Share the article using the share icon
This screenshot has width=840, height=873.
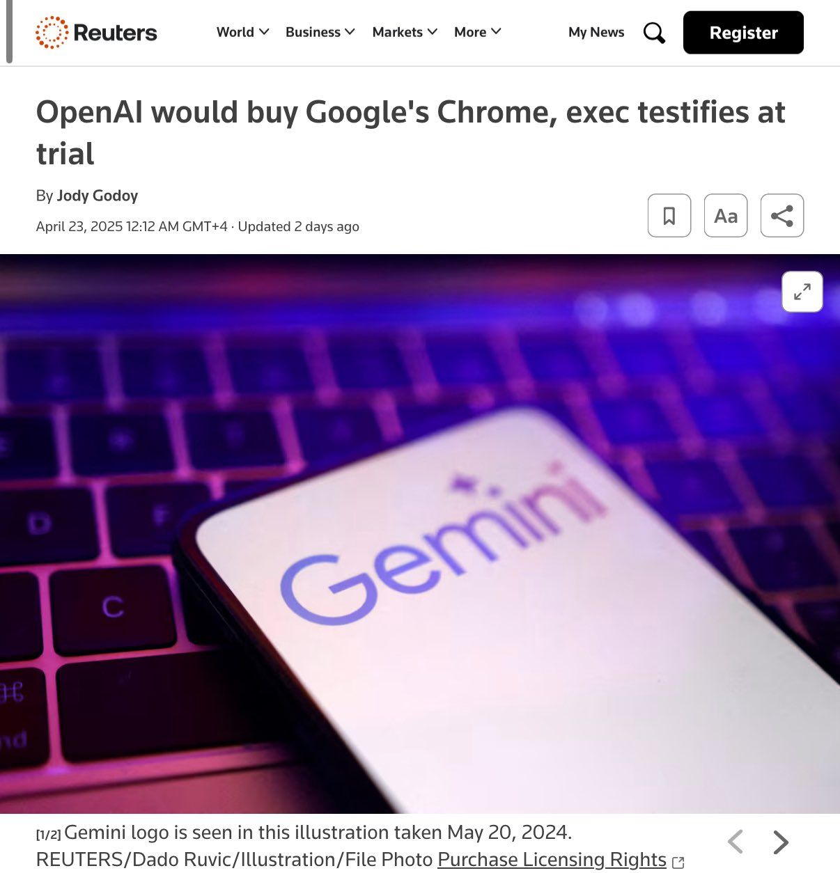[x=782, y=216]
